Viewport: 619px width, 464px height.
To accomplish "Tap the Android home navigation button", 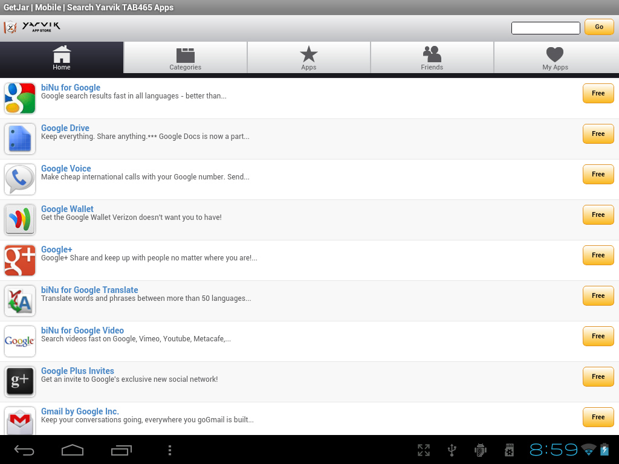I will pyautogui.click(x=73, y=449).
